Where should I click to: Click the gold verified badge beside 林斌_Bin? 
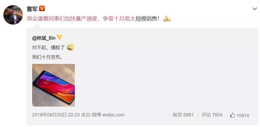(x=59, y=38)
